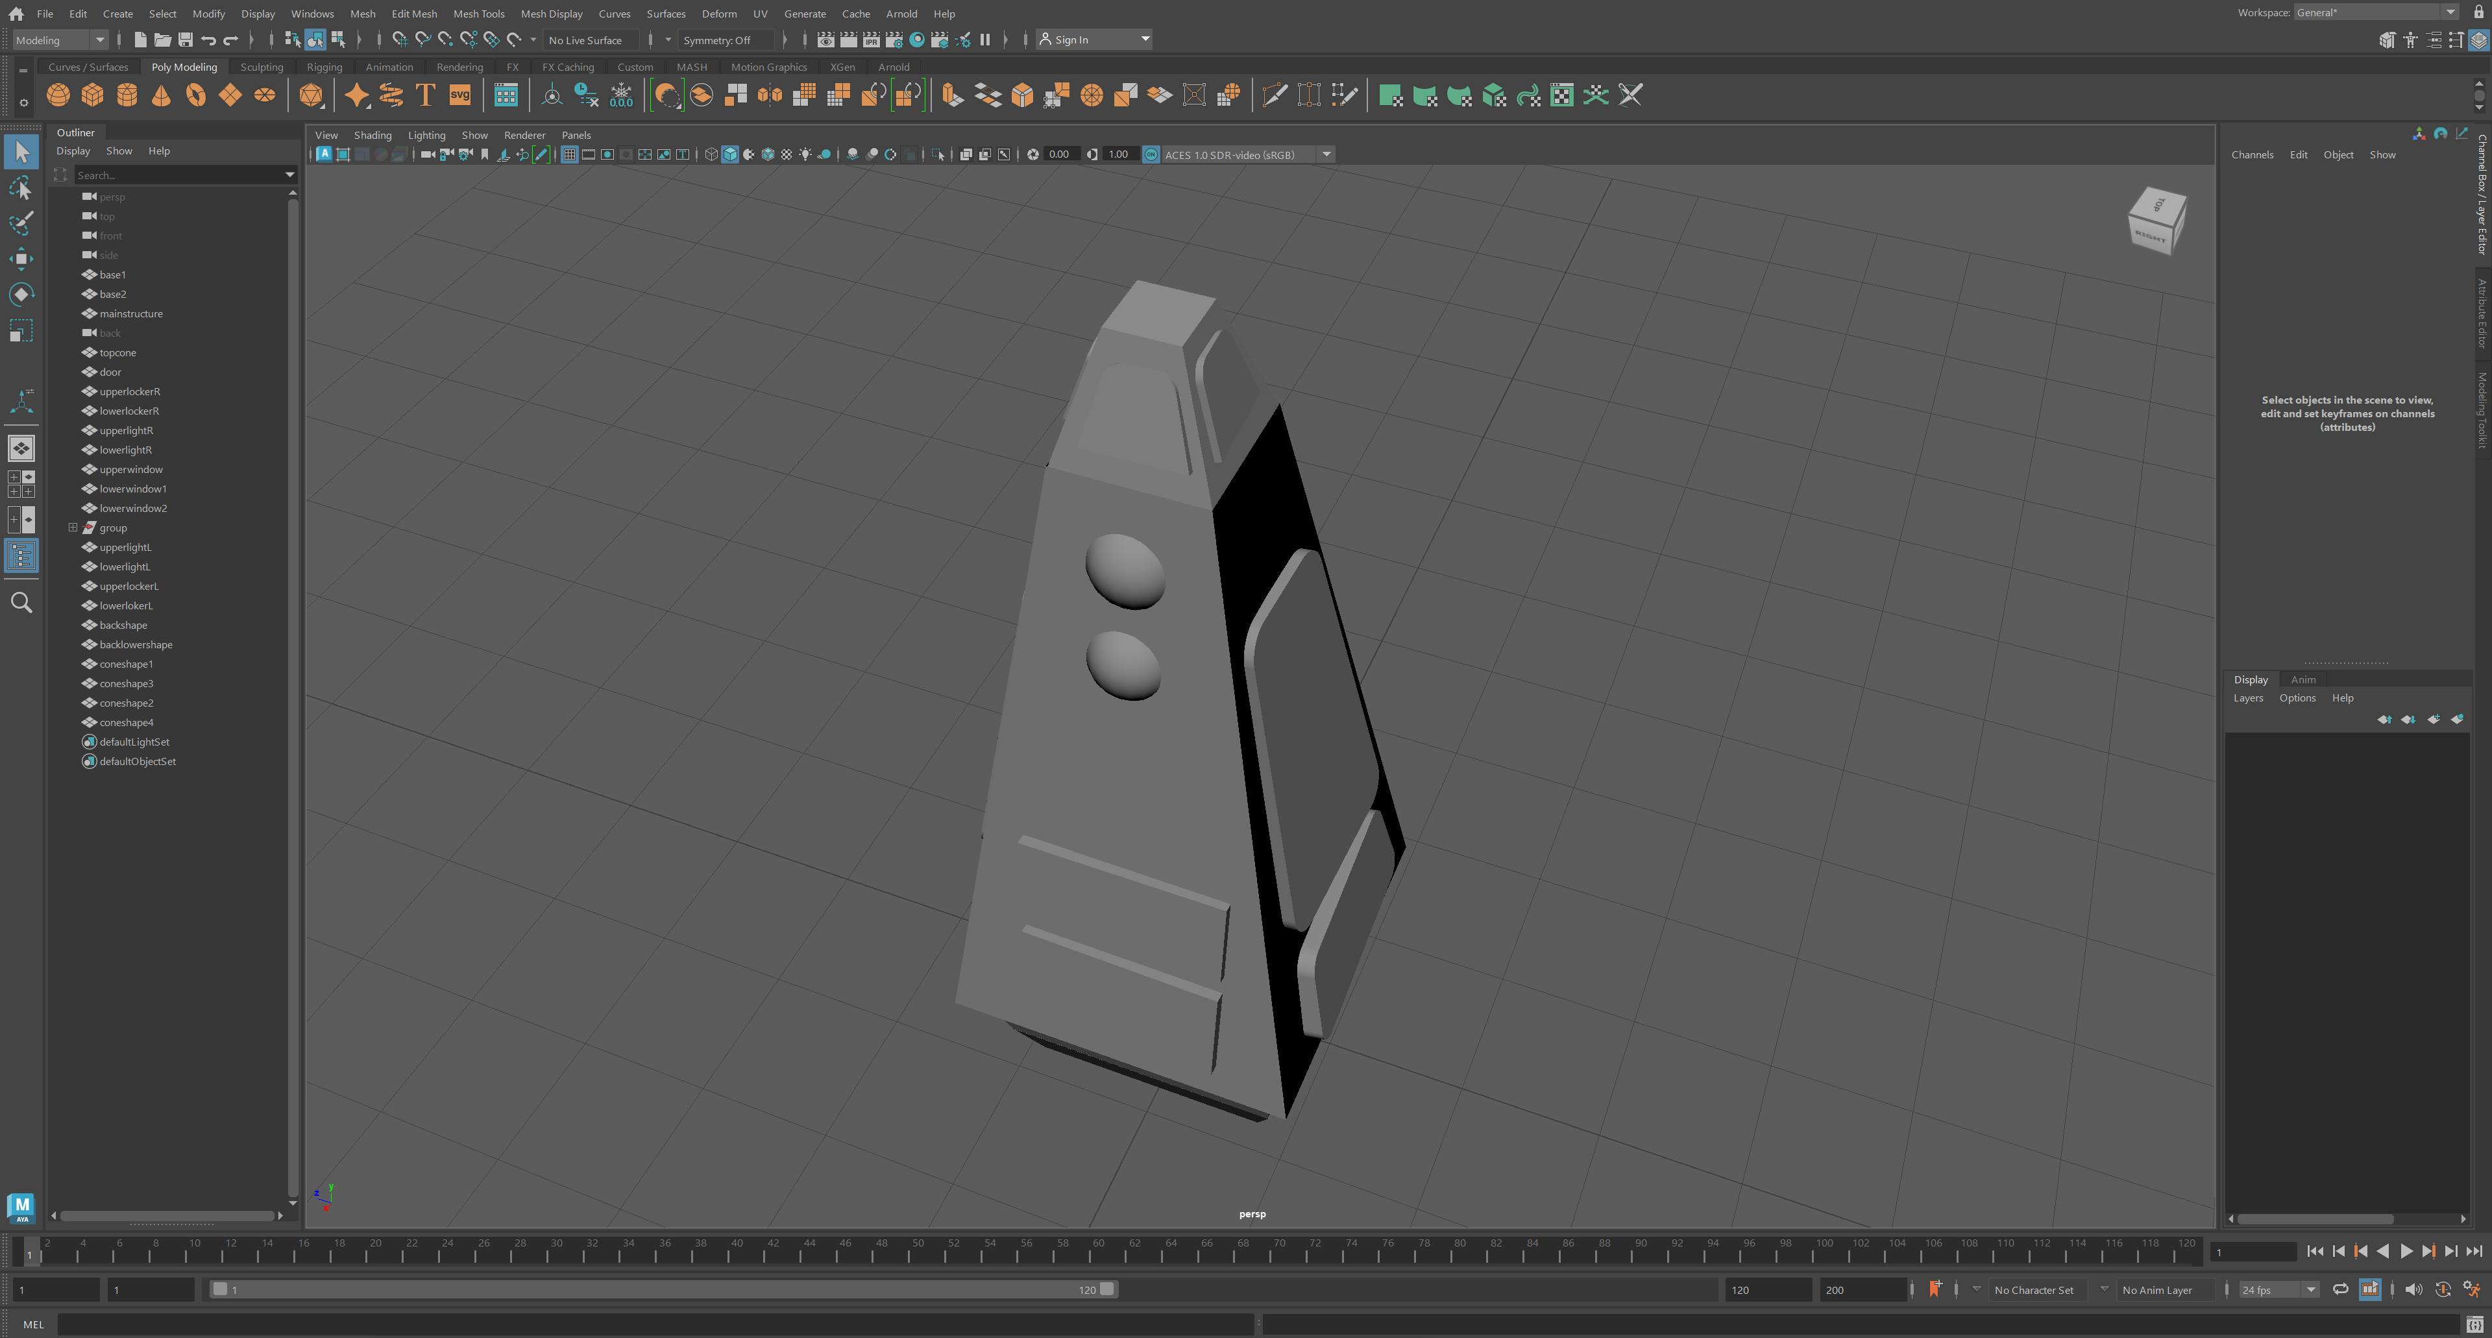Click Symmetry: Off button

(726, 40)
